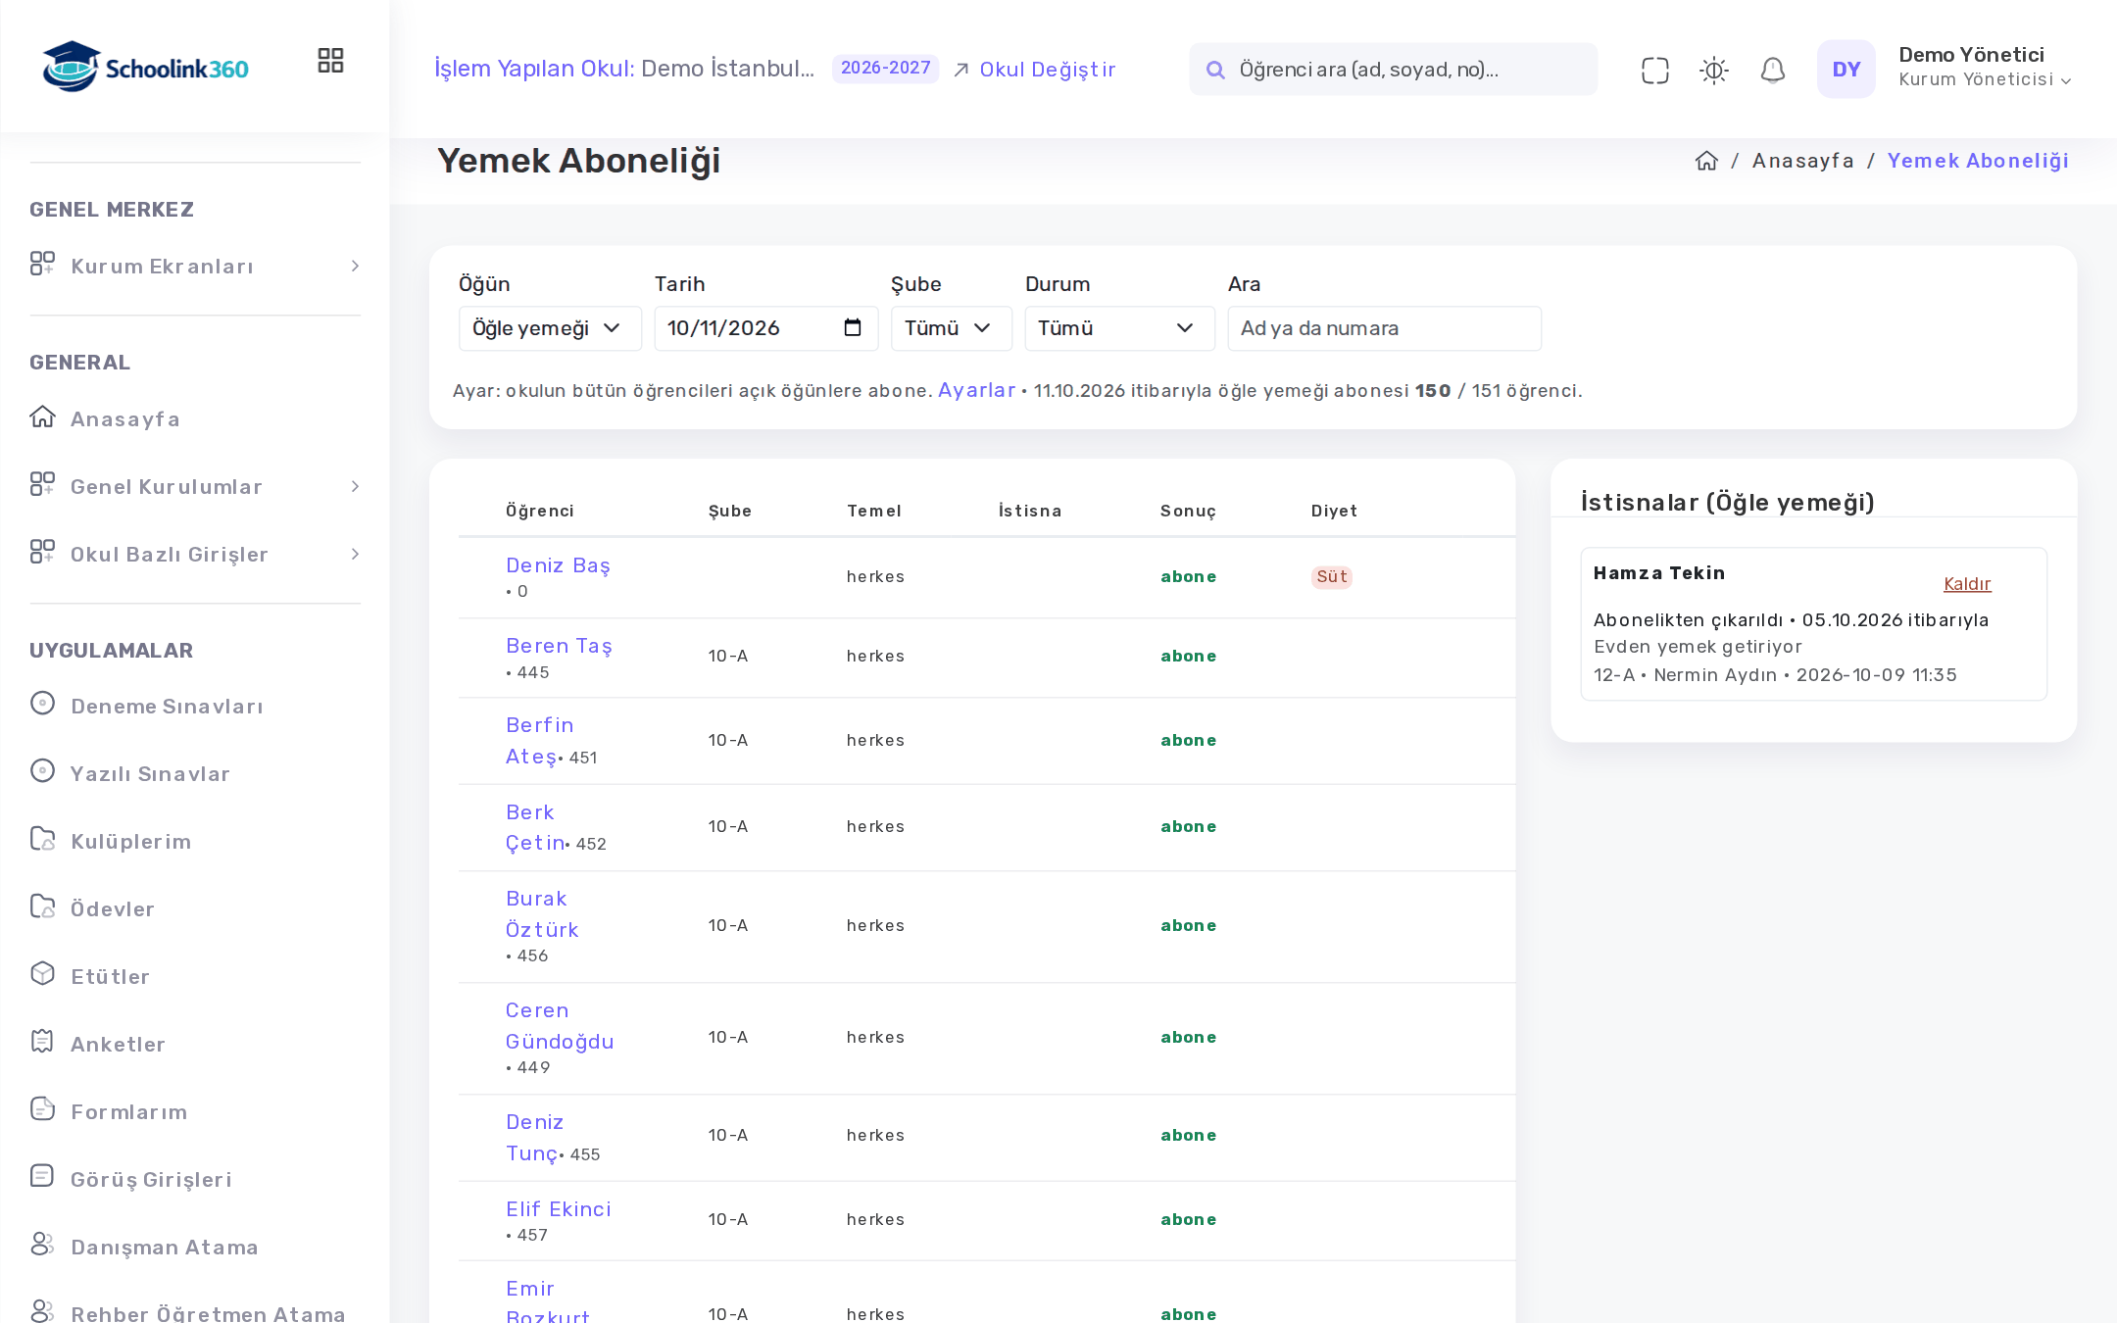Screen dimensions: 2117x1323
Task: Click the Deneme Sınavları sidebar icon
Action: pos(42,704)
